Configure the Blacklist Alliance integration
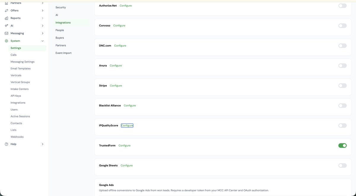 click(130, 106)
